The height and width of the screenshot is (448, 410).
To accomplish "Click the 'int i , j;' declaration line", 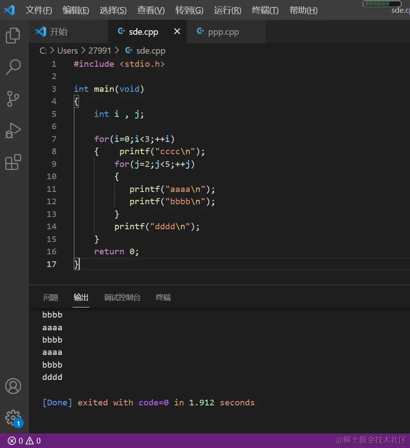I will [x=119, y=114].
